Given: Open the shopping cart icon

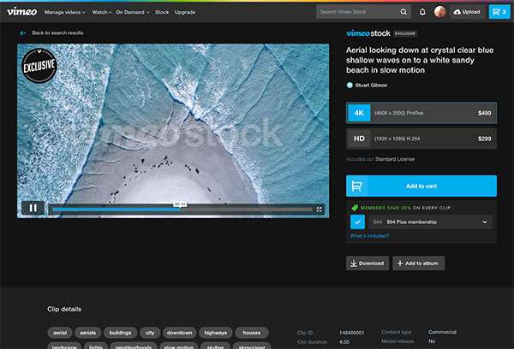Looking at the screenshot, I should [498, 12].
